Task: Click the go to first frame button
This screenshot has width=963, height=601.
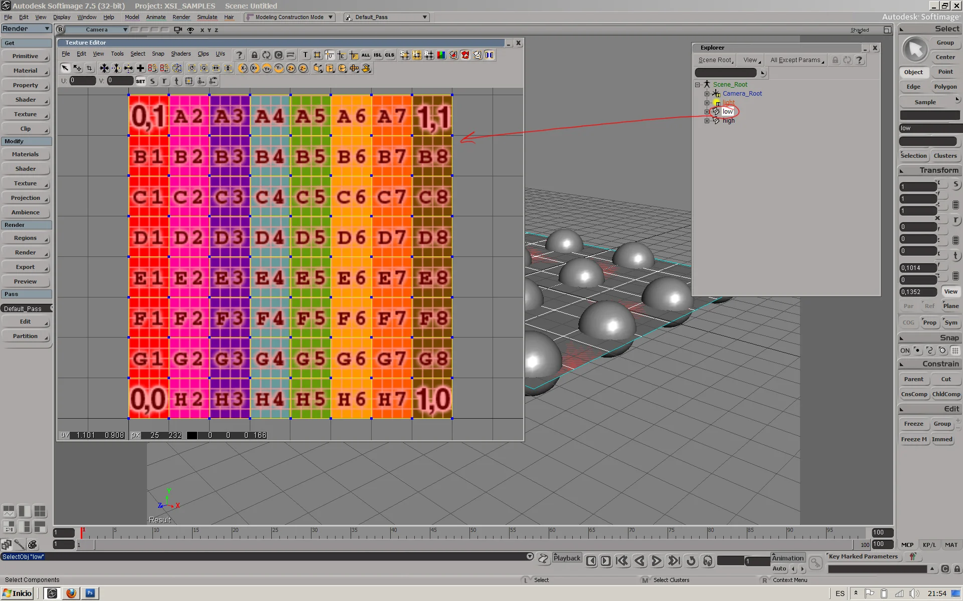Action: click(622, 561)
